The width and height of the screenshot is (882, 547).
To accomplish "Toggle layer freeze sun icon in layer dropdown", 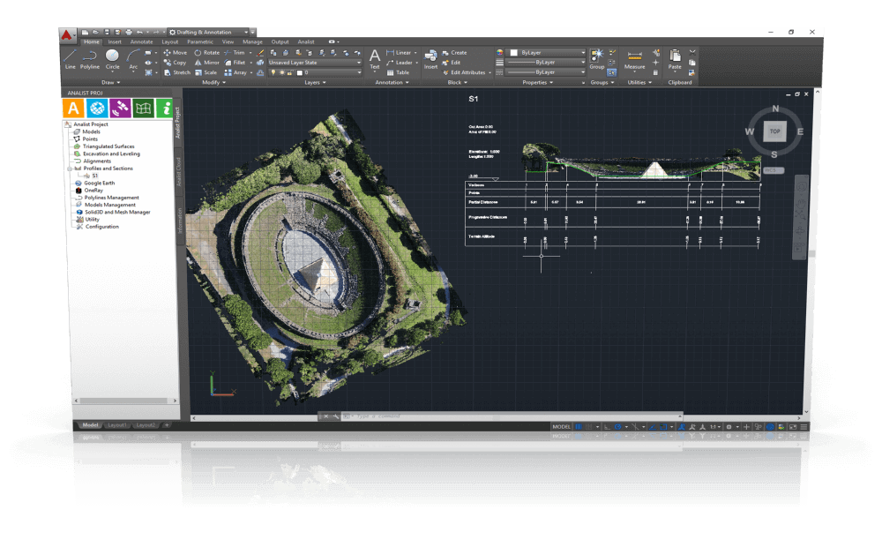I will click(x=282, y=72).
